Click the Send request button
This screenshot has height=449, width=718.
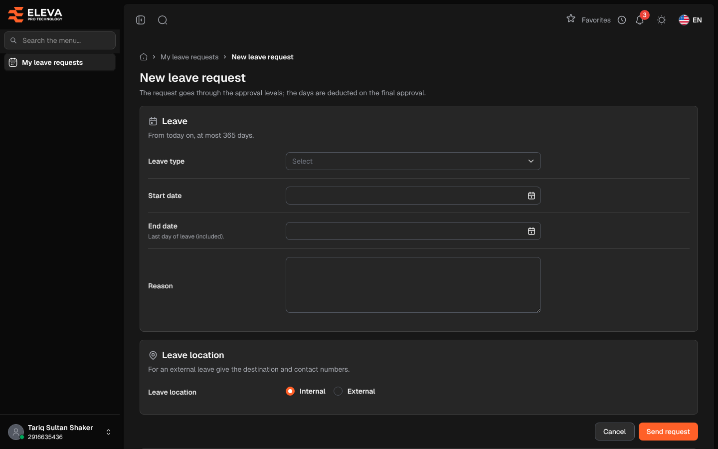tap(668, 432)
